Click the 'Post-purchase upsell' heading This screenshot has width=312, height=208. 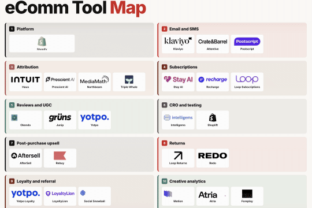pos(38,143)
